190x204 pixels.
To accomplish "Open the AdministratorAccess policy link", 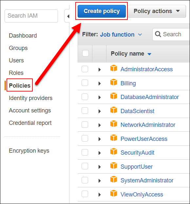I will click(x=146, y=69).
